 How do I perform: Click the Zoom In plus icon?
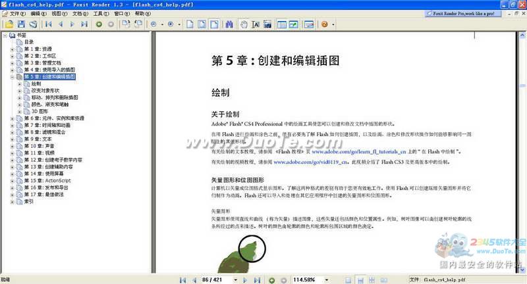(171, 24)
